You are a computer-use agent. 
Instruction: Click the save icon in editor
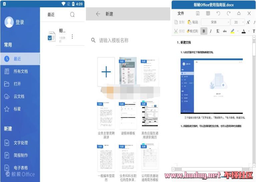pyautogui.click(x=198, y=13)
